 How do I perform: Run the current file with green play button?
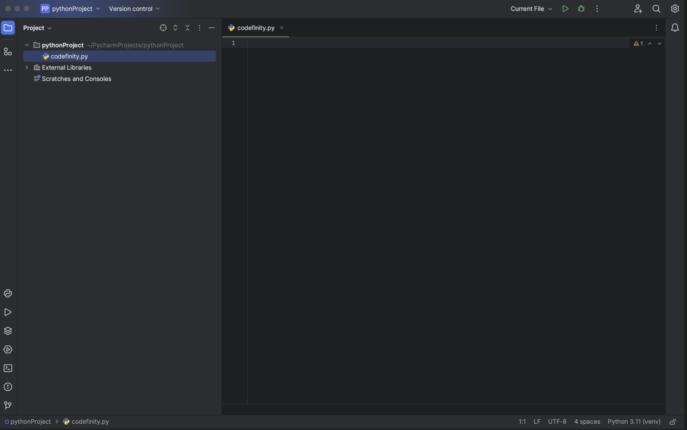coord(565,9)
